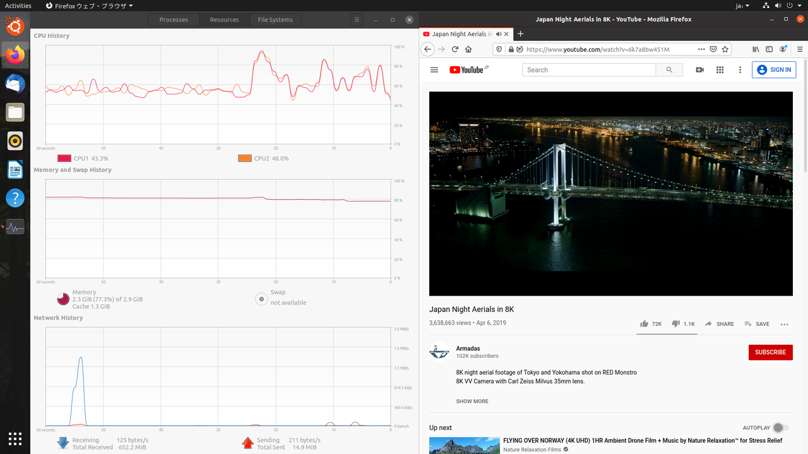Open page actions three-dot menu in address bar

point(701,49)
